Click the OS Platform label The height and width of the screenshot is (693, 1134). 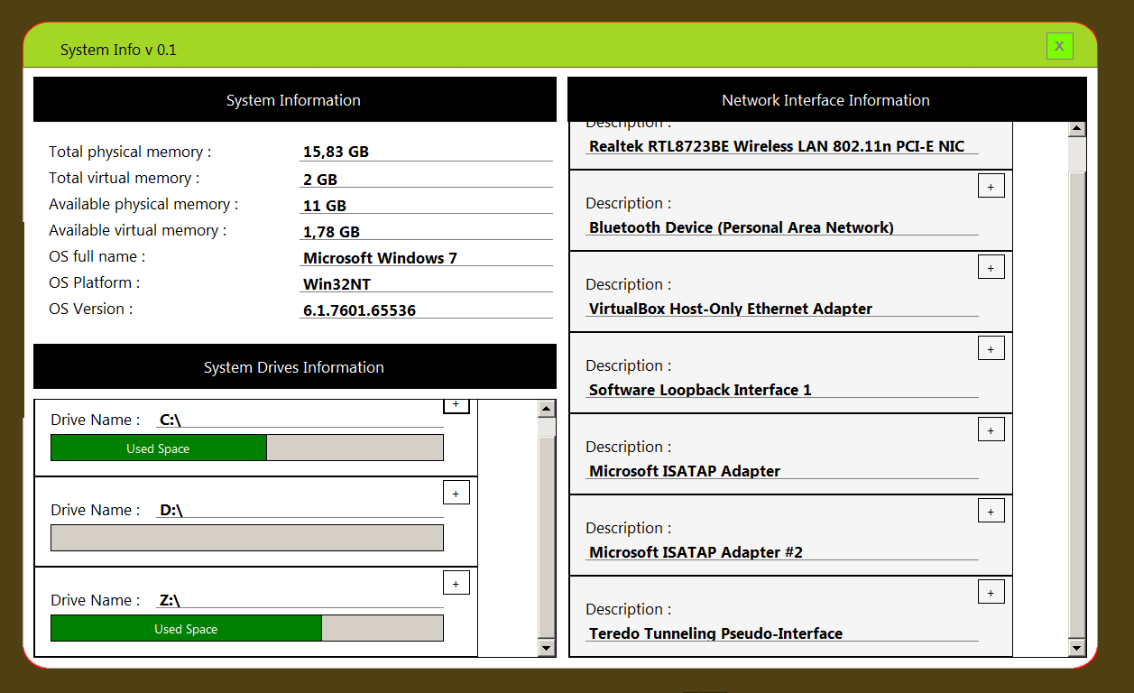click(x=95, y=282)
